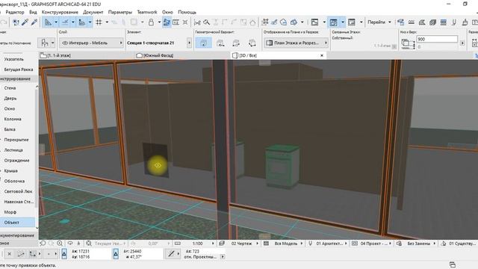The width and height of the screenshot is (478, 269).
Task: Click the floor plan window icon
Action: point(314,22)
